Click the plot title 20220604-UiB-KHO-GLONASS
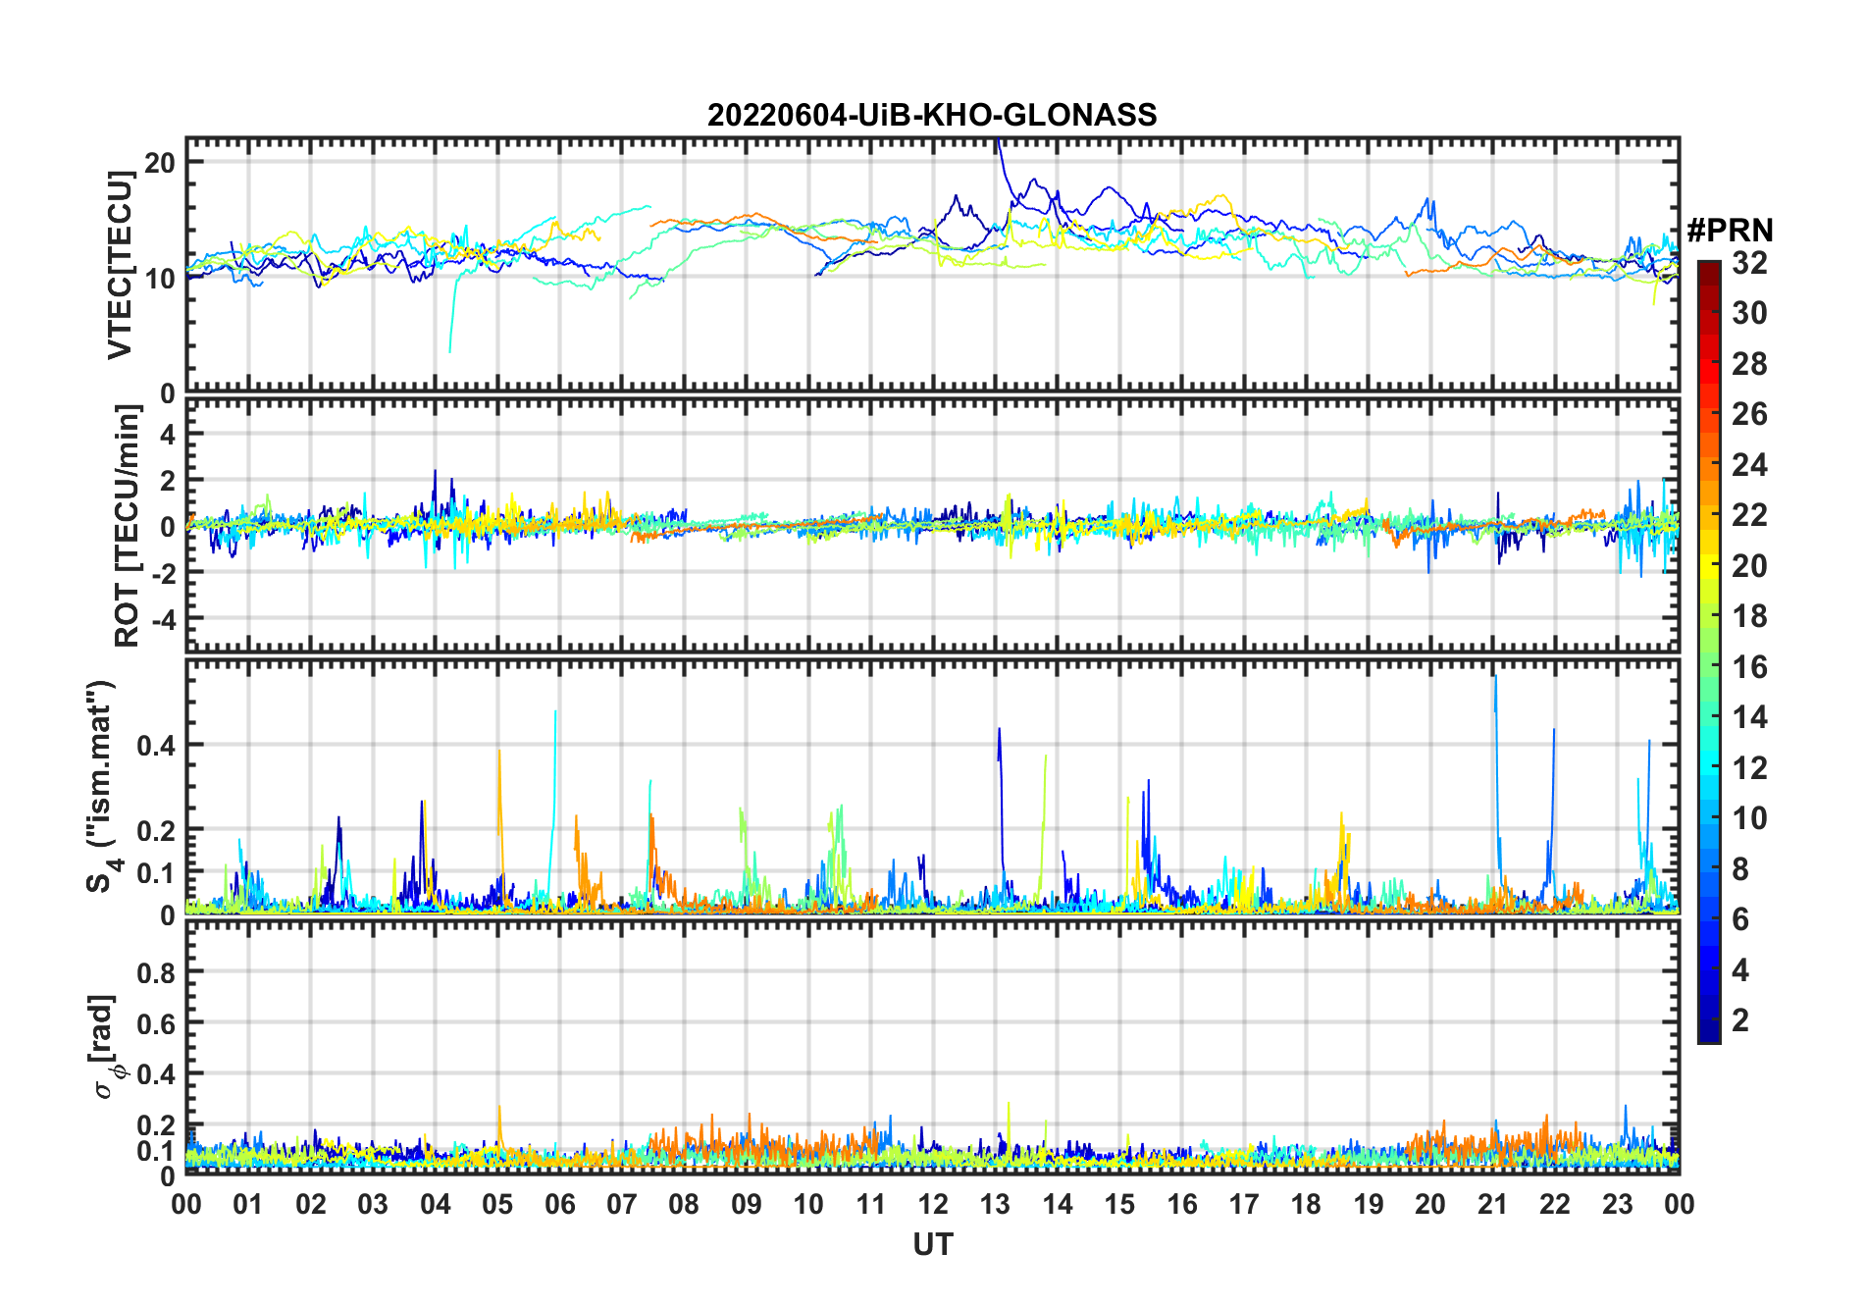 932,115
